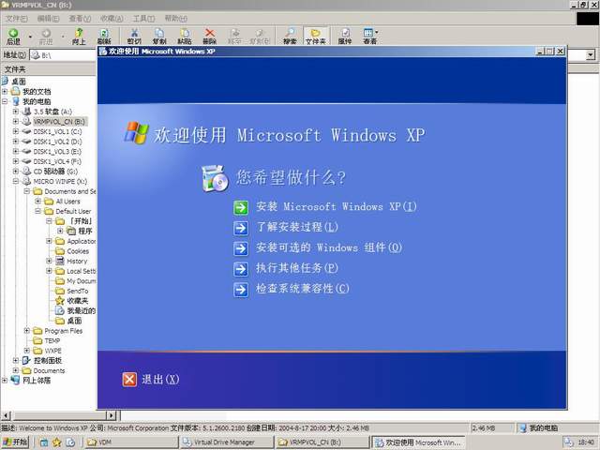Expand the 控制面板 tree node
Screen dimensions: 600x450
[16, 360]
